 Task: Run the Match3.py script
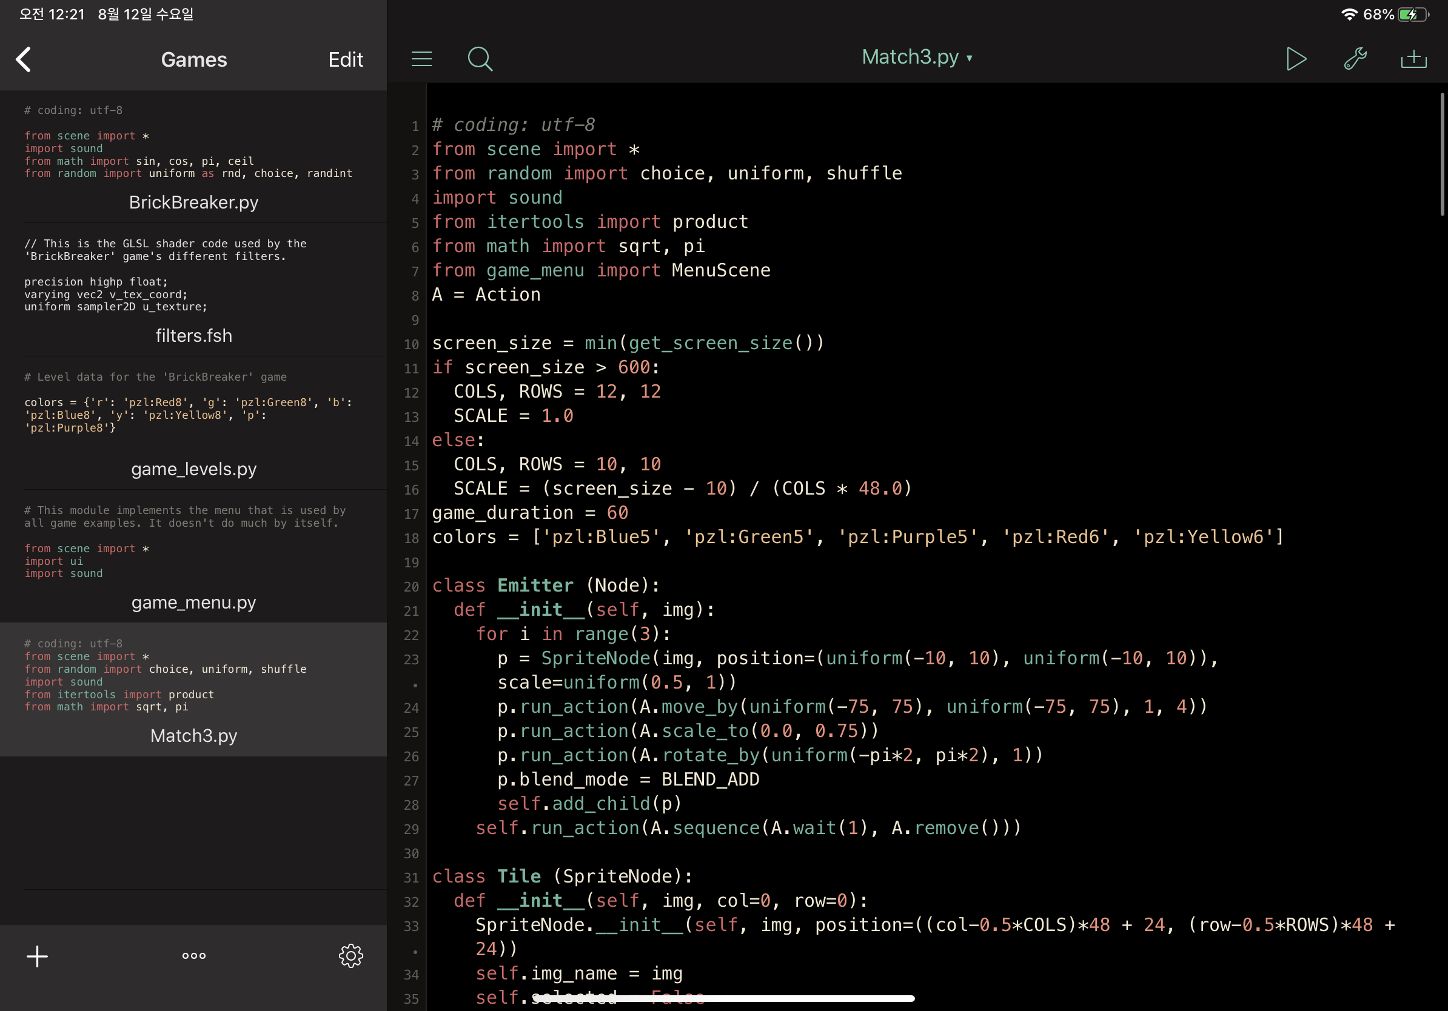pos(1295,59)
